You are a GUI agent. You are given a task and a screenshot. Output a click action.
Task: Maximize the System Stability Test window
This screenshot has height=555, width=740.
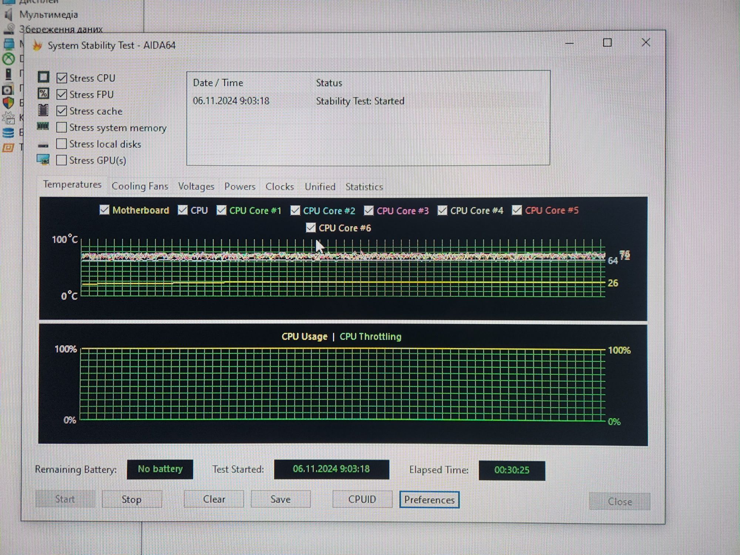[x=607, y=43]
